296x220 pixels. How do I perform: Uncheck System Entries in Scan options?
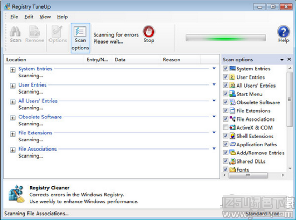[x=225, y=68]
